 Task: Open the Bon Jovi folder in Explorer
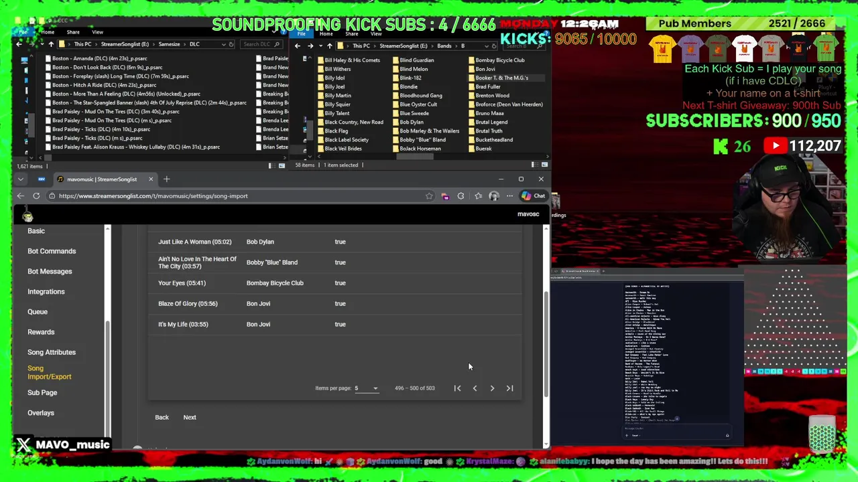coord(485,69)
